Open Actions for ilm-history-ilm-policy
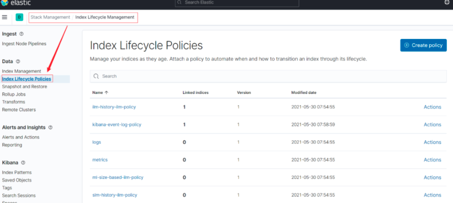Image resolution: width=453 pixels, height=203 pixels. coord(432,107)
